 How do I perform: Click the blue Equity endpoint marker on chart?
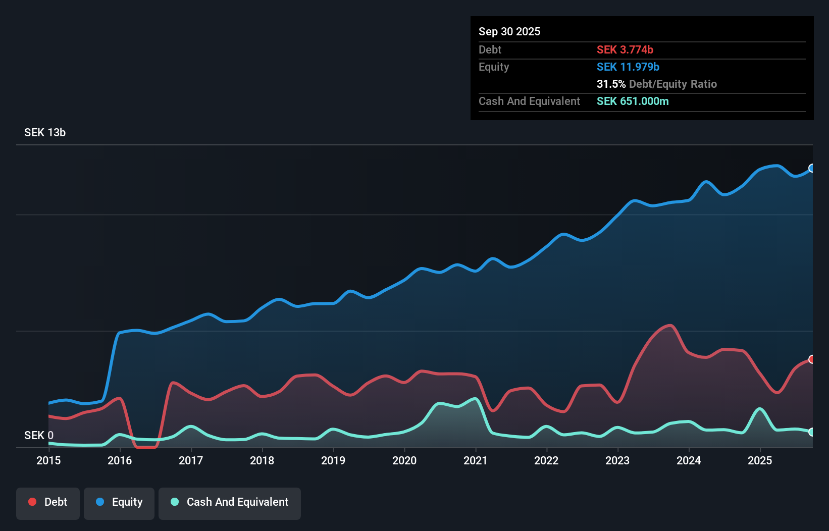(x=812, y=168)
